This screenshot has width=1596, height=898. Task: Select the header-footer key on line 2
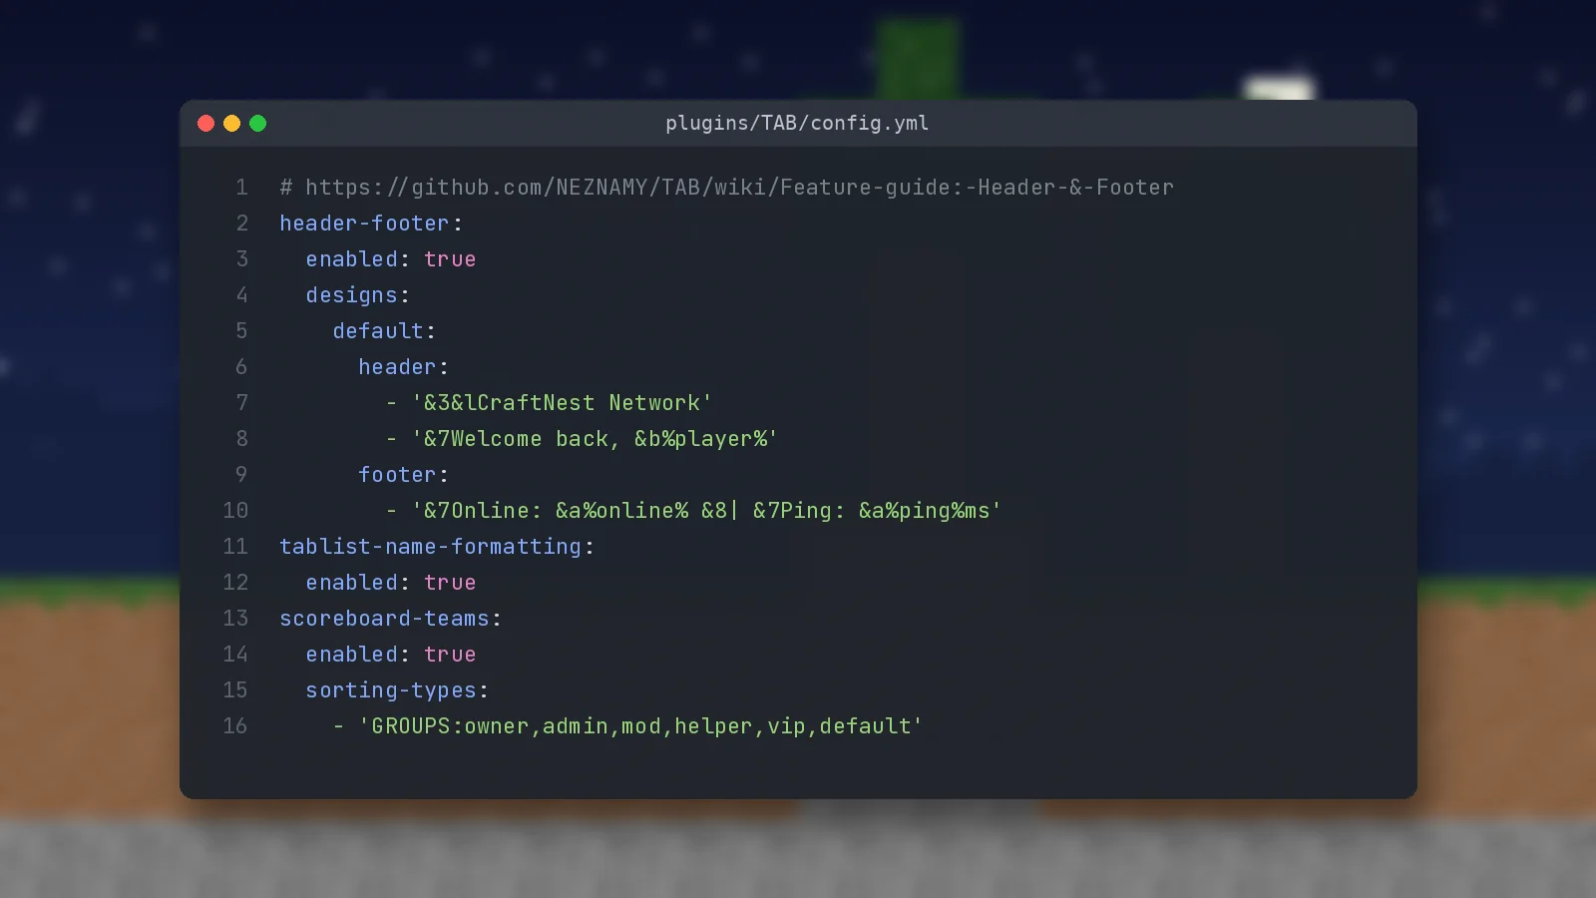pos(364,224)
